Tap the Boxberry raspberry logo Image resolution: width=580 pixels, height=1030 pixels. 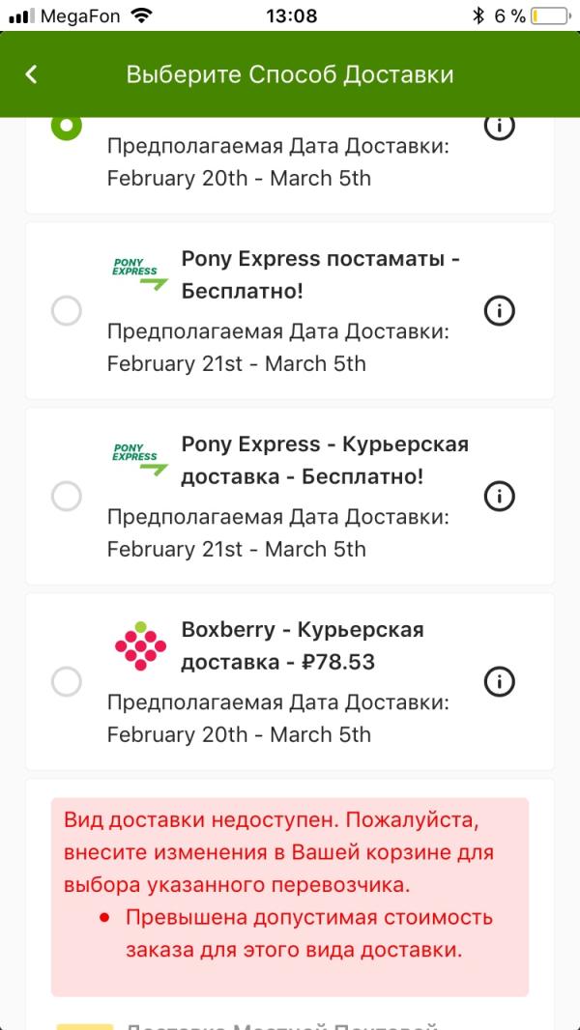point(141,645)
